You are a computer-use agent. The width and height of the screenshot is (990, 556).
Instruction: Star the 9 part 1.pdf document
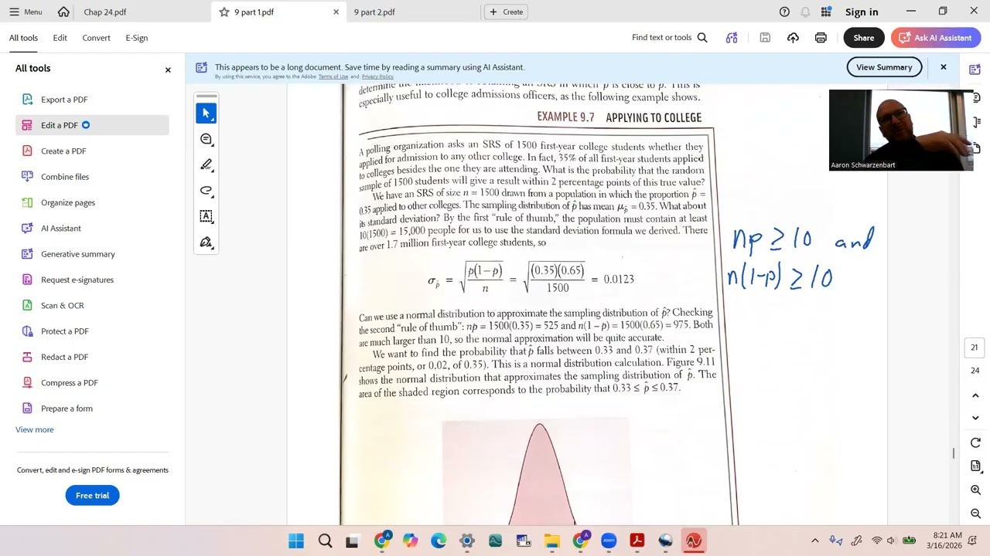pos(224,12)
